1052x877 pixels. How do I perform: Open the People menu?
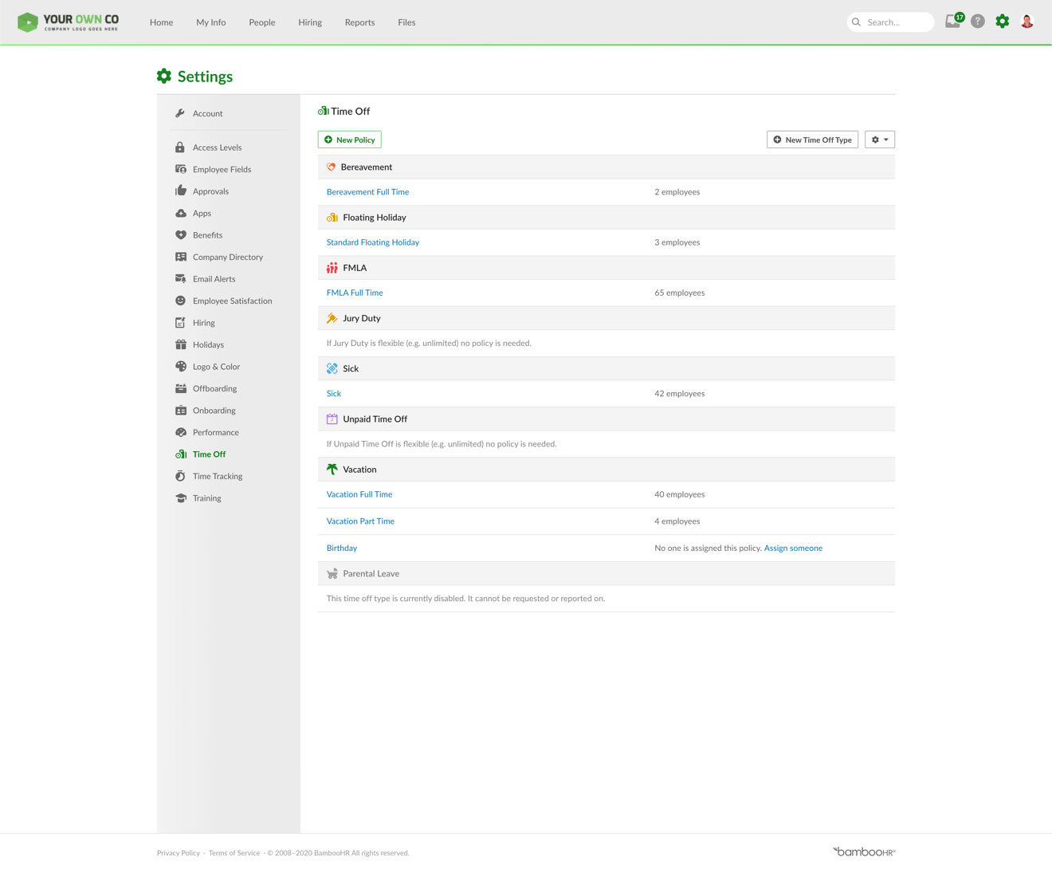click(261, 22)
